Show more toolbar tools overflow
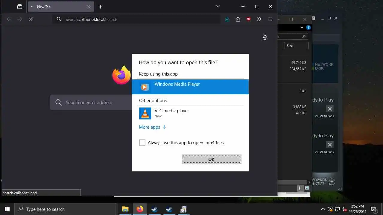Viewport: 383px width, 215px height. [259, 19]
